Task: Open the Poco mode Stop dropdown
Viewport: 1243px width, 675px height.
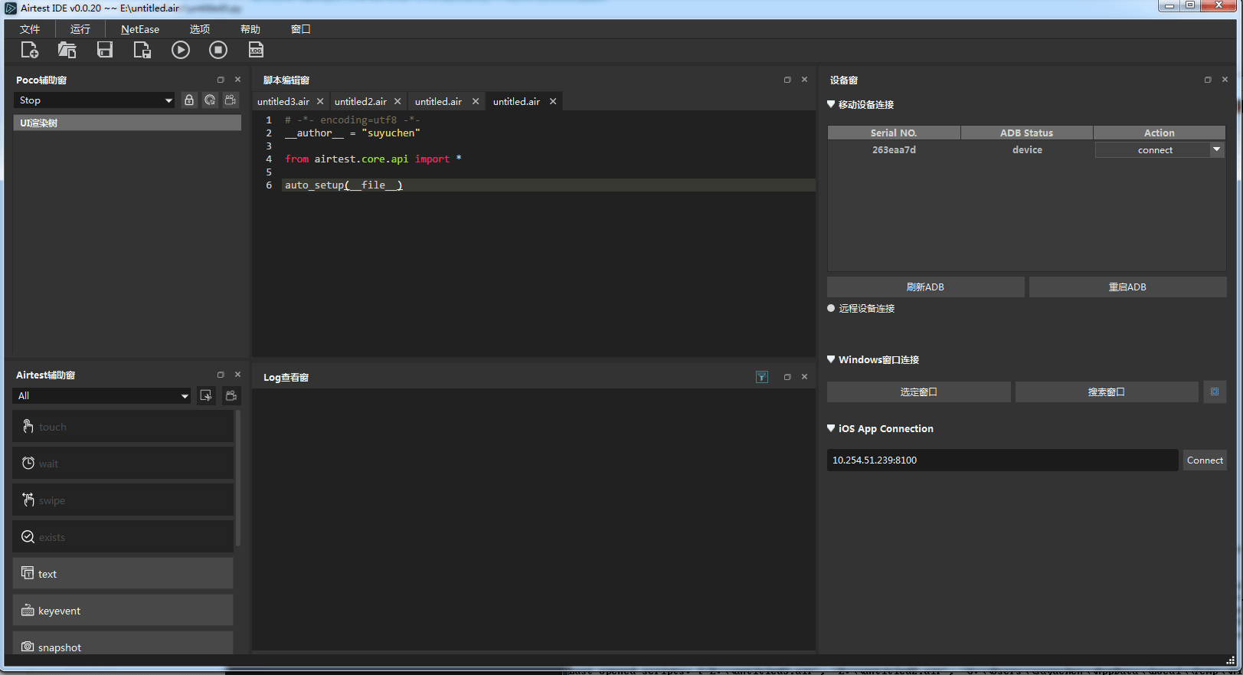Action: click(x=94, y=100)
